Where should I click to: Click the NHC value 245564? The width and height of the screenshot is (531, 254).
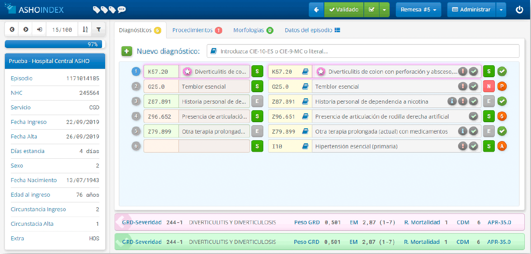(x=89, y=93)
